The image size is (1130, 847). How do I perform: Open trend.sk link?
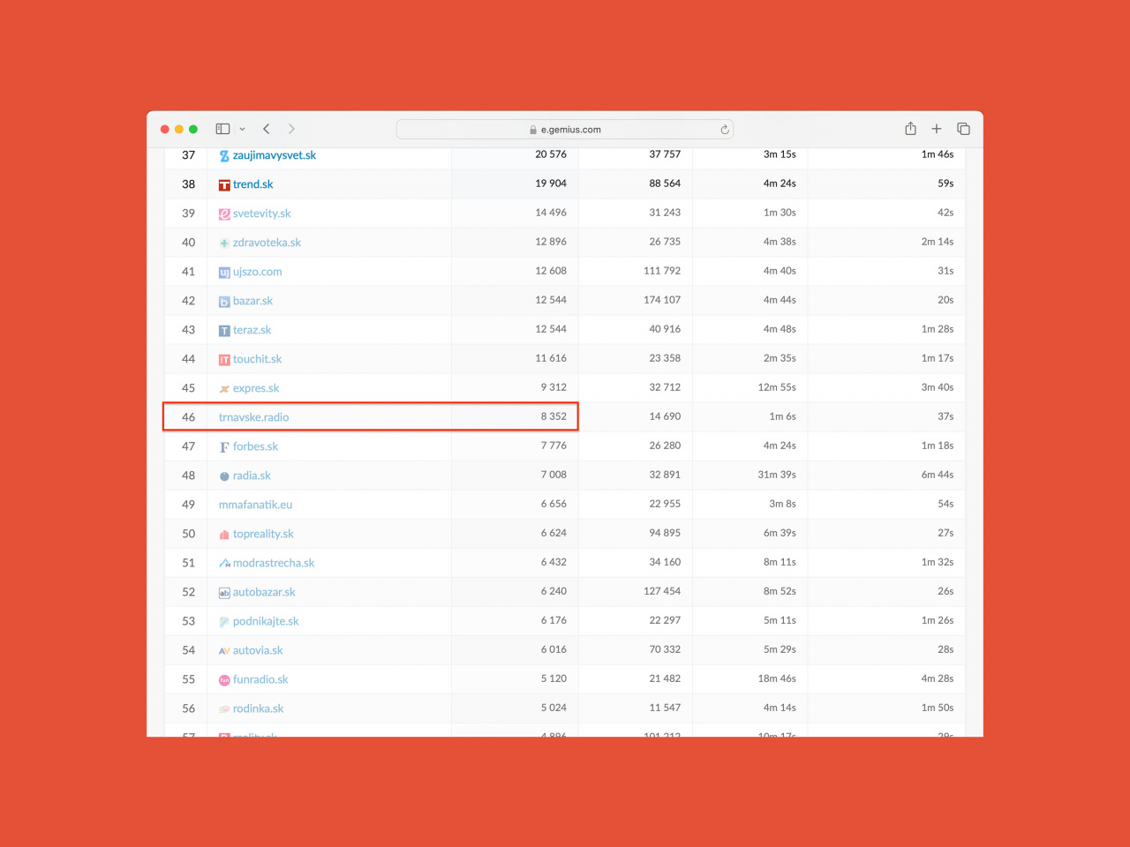coord(252,184)
